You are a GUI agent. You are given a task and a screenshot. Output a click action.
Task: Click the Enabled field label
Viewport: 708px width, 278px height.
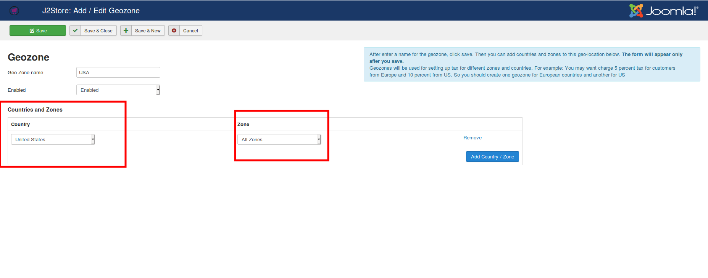click(17, 90)
